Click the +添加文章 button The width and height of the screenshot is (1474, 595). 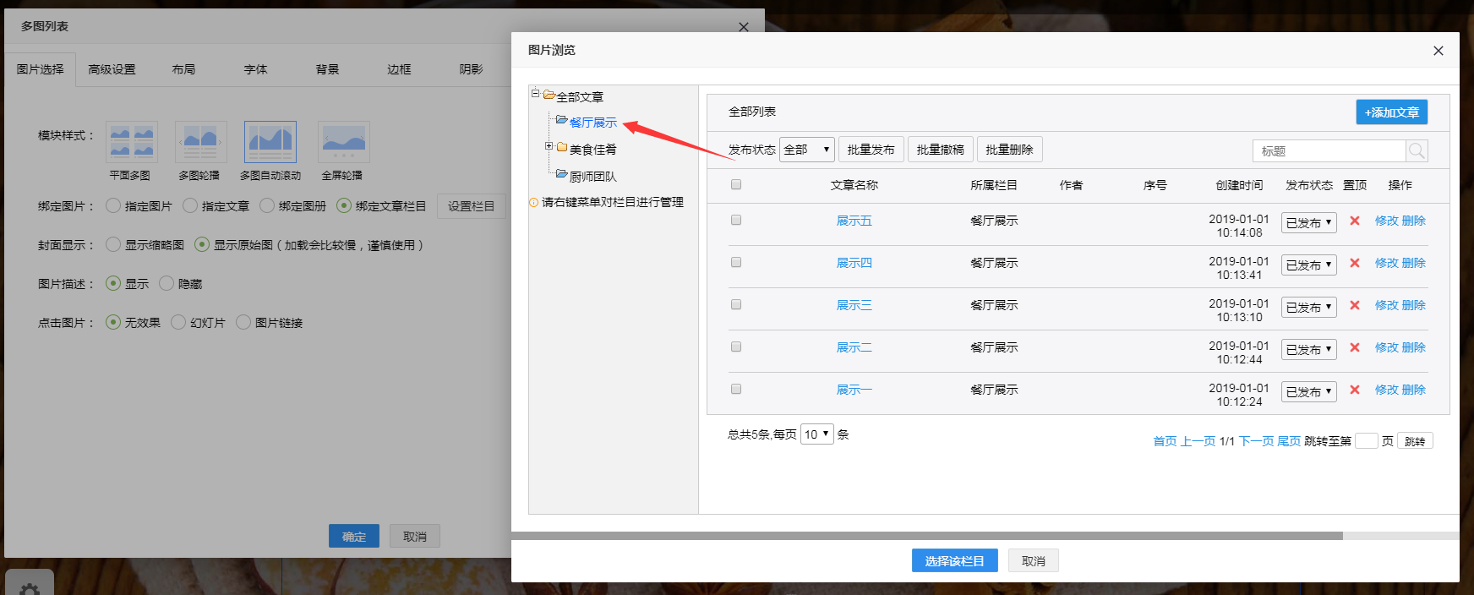tap(1391, 112)
